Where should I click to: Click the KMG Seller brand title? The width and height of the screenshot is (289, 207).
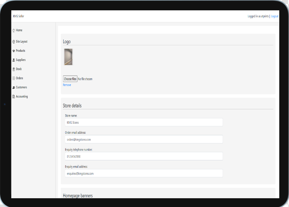click(18, 16)
